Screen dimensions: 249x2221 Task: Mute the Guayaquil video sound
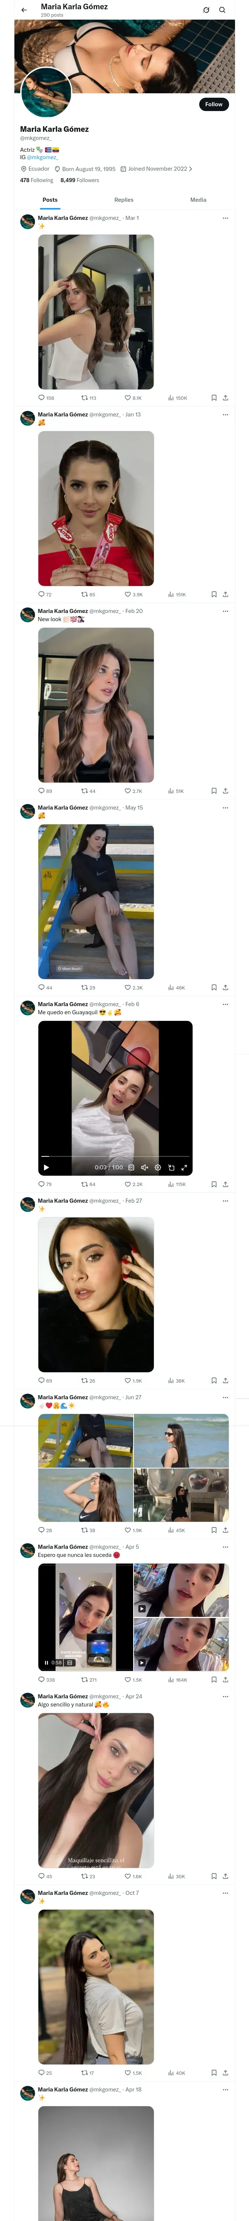[144, 1168]
